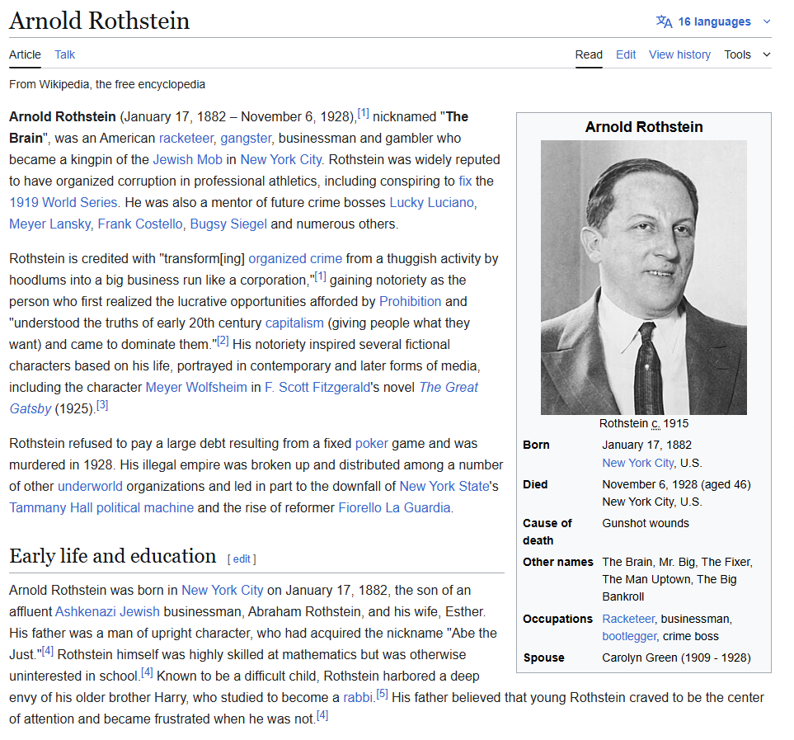This screenshot has width=794, height=740.
Task: Open the Lucky Luciano link
Action: click(432, 203)
